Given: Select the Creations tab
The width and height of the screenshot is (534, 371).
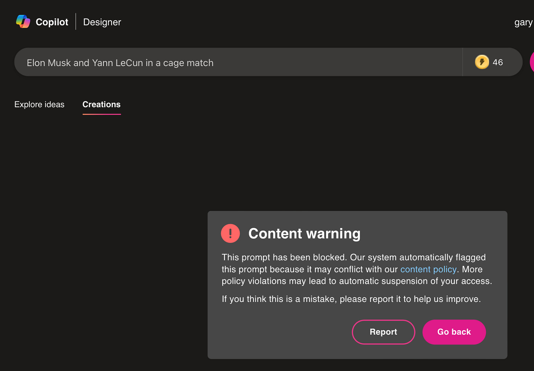Looking at the screenshot, I should [x=102, y=104].
